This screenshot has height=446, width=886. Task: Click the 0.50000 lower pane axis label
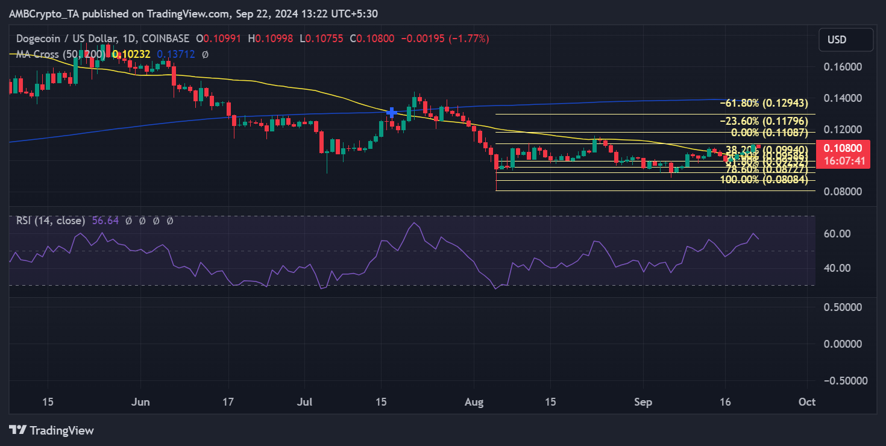pyautogui.click(x=843, y=307)
